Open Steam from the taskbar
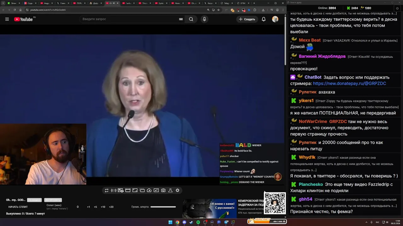Viewport: 403px width, 226px height. [x=191, y=222]
